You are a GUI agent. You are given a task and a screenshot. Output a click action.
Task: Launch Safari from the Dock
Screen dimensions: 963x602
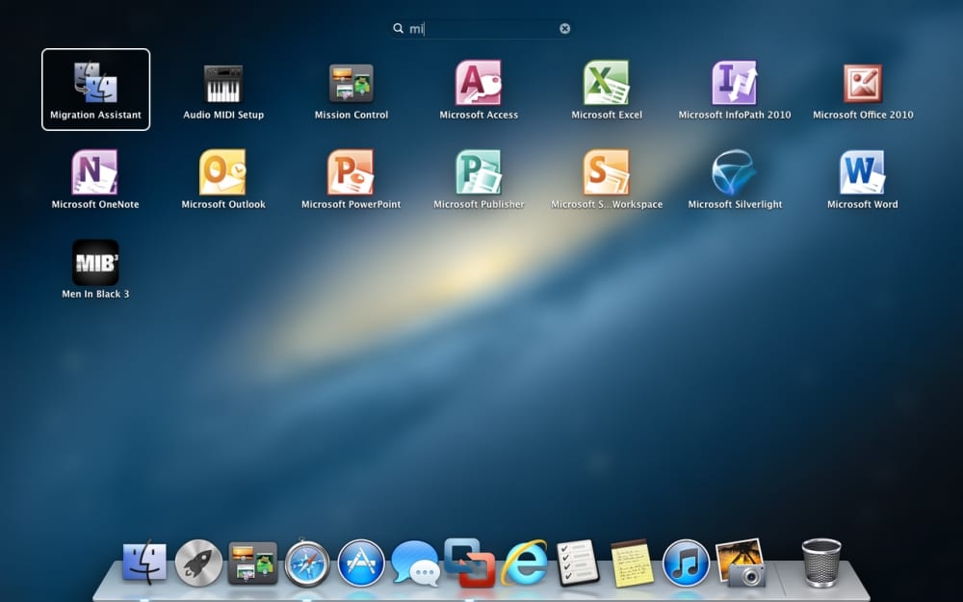coord(306,563)
